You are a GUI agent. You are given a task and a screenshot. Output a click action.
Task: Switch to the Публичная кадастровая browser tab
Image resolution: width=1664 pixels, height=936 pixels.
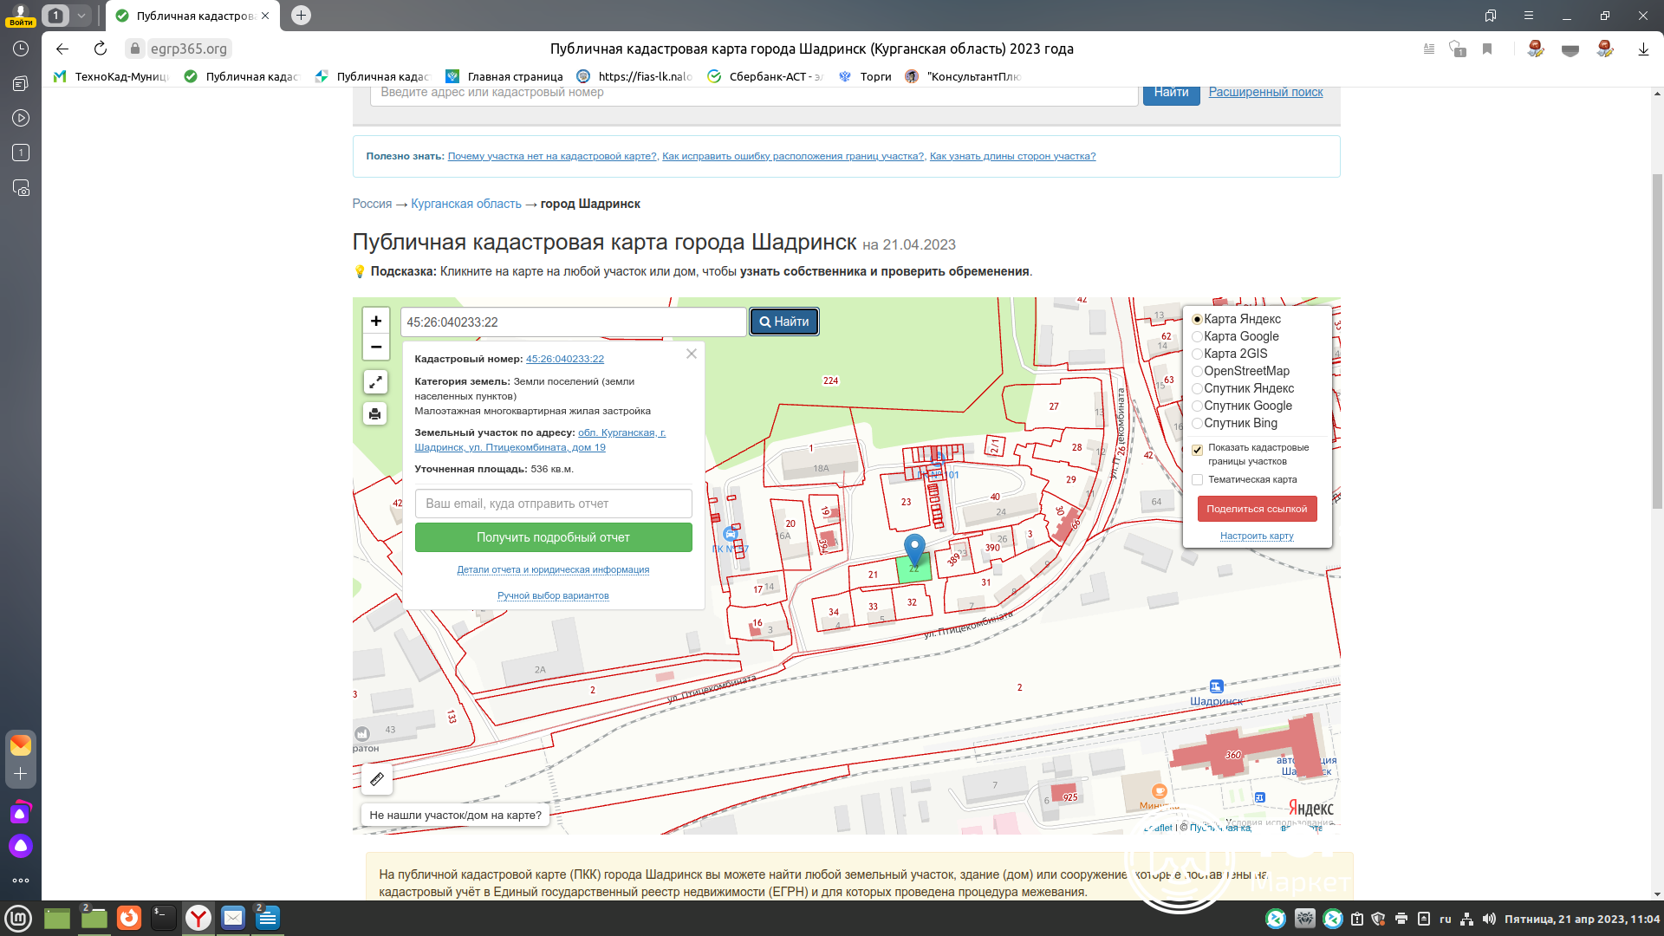pyautogui.click(x=193, y=16)
